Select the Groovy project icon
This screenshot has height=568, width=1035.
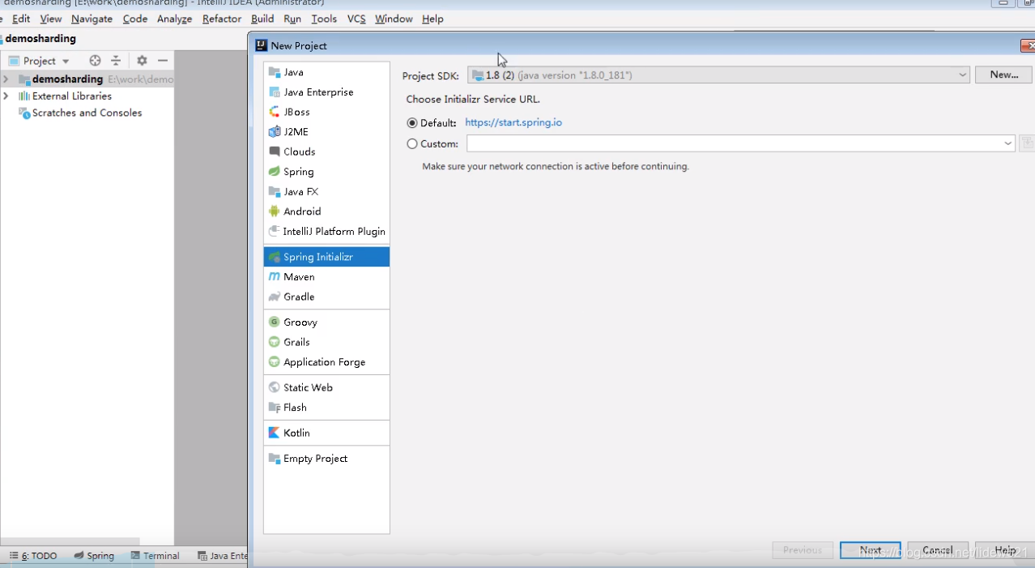(274, 322)
